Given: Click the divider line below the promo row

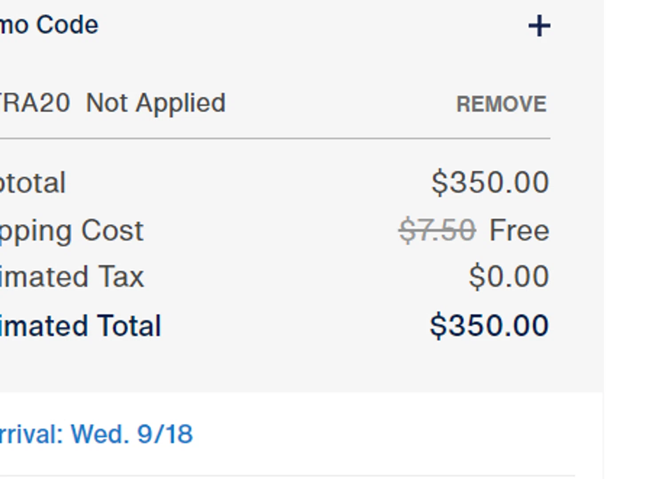Looking at the screenshot, I should (x=275, y=139).
